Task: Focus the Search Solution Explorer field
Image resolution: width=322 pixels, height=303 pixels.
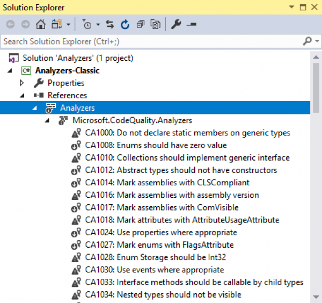Action: [x=152, y=41]
